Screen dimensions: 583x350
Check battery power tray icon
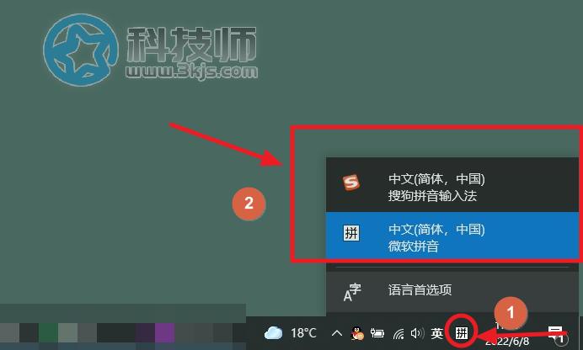pyautogui.click(x=377, y=333)
